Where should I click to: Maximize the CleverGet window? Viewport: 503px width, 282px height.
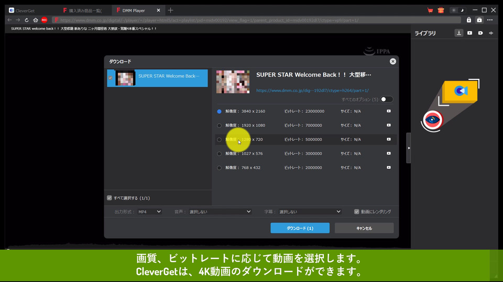tap(484, 10)
